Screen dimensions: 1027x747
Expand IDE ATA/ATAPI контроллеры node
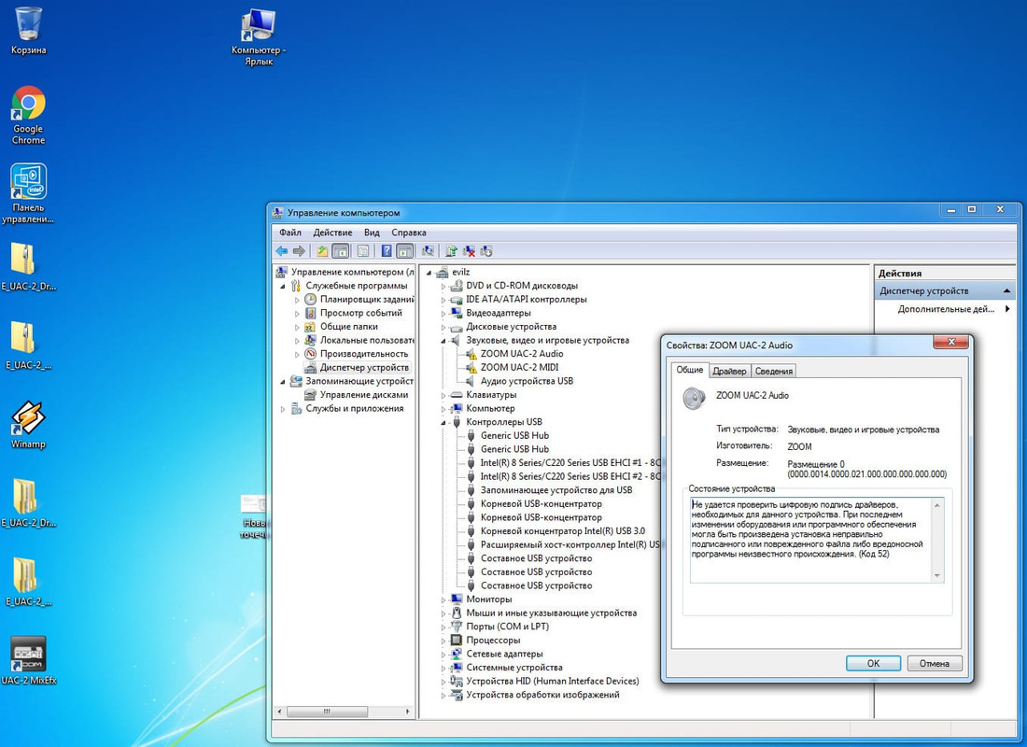click(x=443, y=300)
